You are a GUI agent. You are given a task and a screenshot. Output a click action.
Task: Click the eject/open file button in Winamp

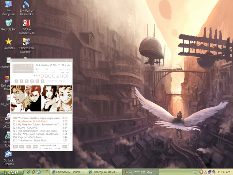pos(43,81)
